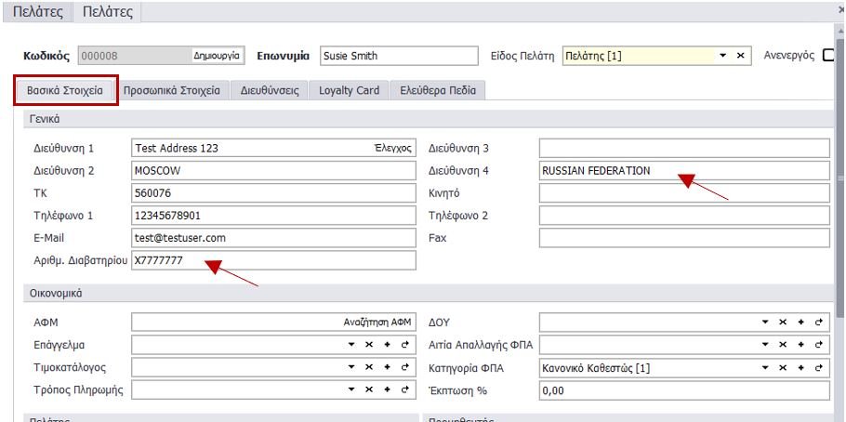846x422 pixels.
Task: Open the Κατηγορία ΦΠΑ dropdown
Action: coord(765,367)
